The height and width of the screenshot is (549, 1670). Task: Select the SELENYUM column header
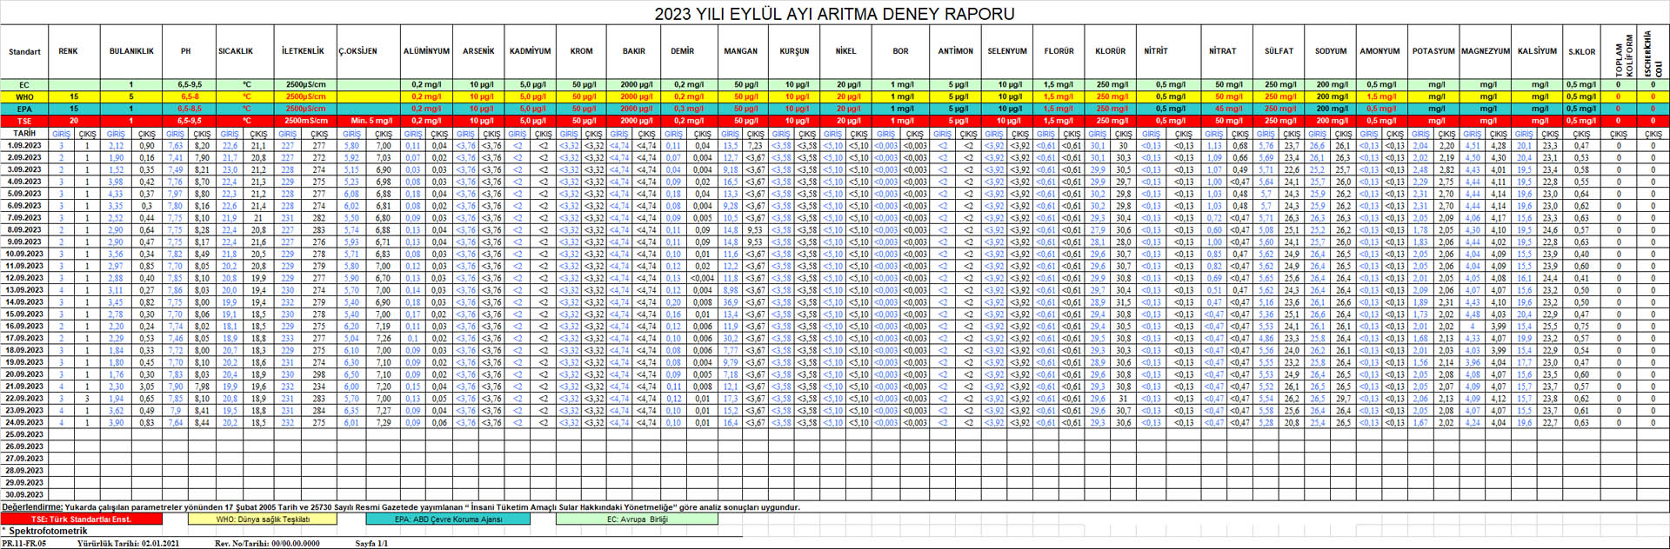click(1007, 51)
